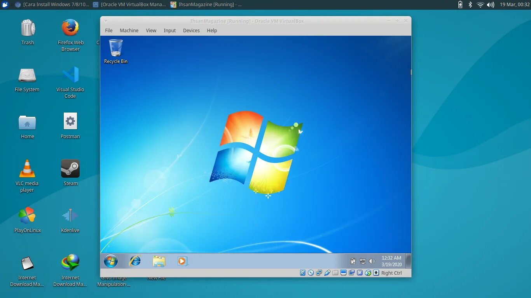This screenshot has height=298, width=531.
Task: Select Visual Studio Code desktop icon
Action: (x=70, y=82)
